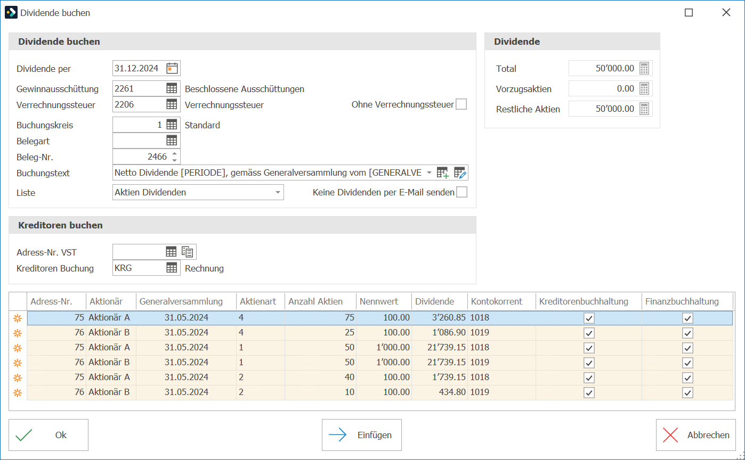This screenshot has height=460, width=745.
Task: Increase the Beleg-Nr. with up arrow
Action: (174, 154)
